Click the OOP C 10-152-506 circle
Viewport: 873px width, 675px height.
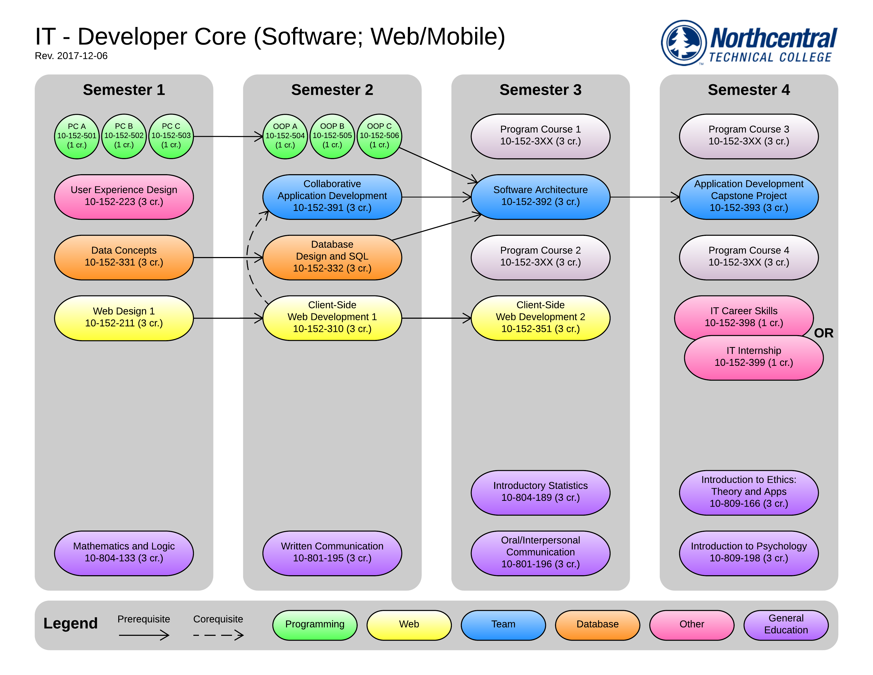(x=379, y=136)
